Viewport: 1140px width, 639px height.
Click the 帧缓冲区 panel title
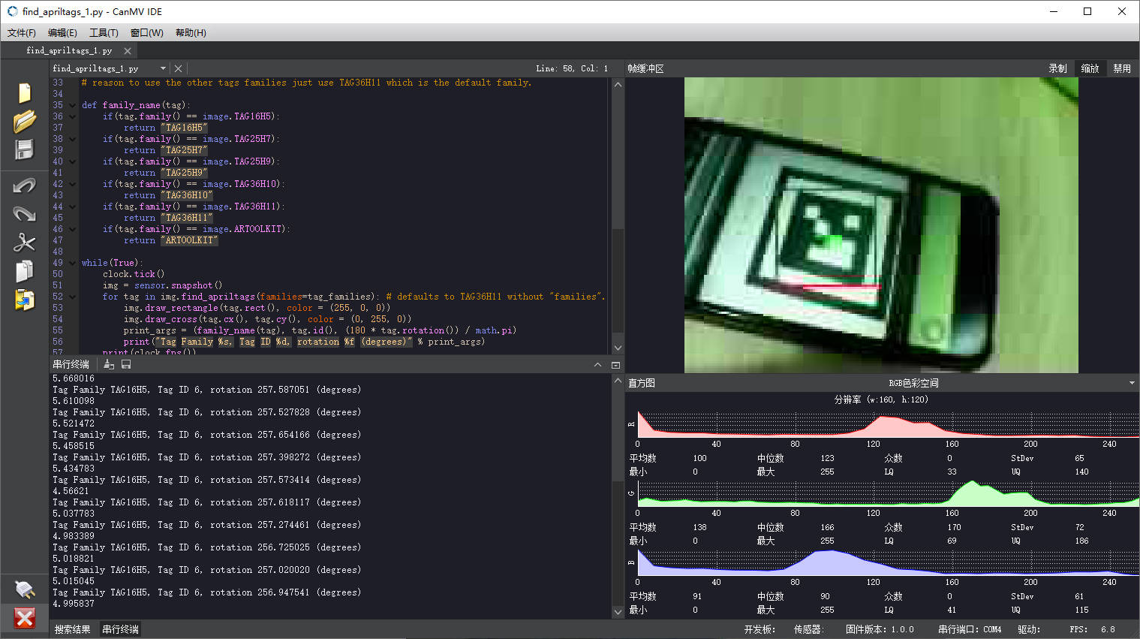(x=645, y=68)
